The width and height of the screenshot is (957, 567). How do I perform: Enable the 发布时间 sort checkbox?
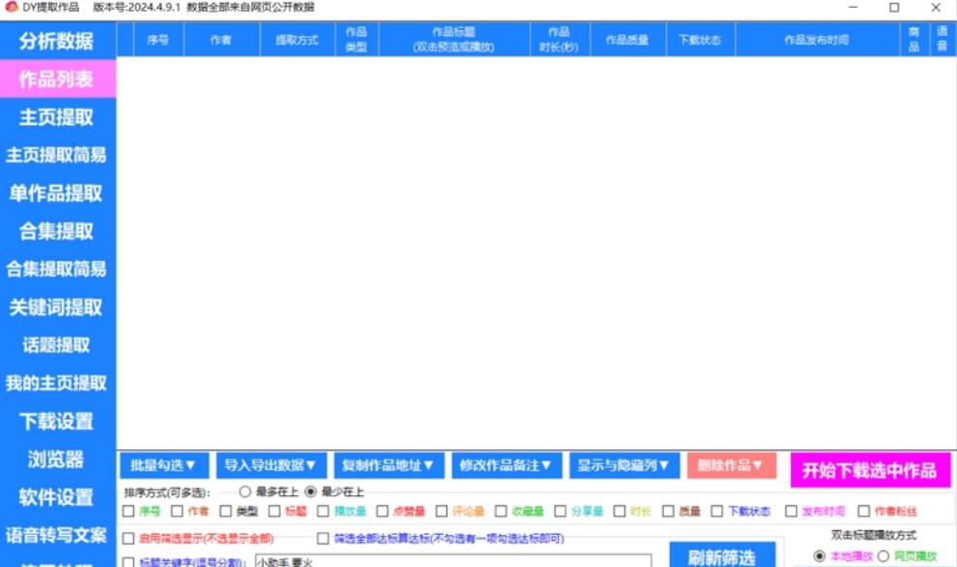(x=792, y=511)
